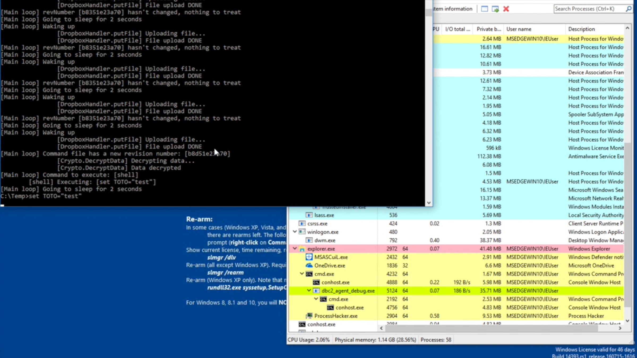This screenshot has height=358, width=637.
Task: Click conhost.exe icon with PID 4888
Action: [x=316, y=282]
